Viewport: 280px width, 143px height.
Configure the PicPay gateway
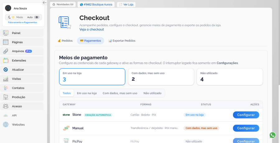tap(246, 141)
